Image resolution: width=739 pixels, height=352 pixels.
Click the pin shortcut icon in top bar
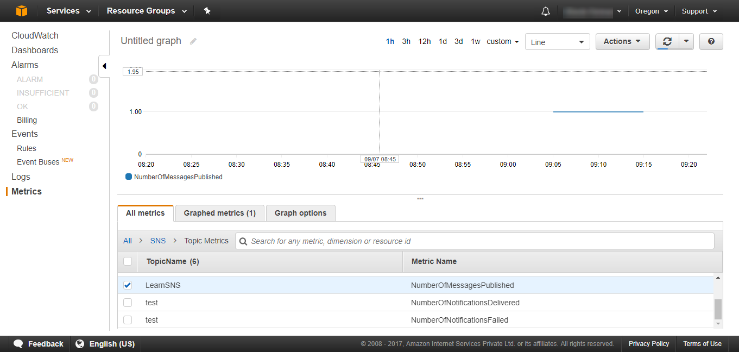(207, 11)
